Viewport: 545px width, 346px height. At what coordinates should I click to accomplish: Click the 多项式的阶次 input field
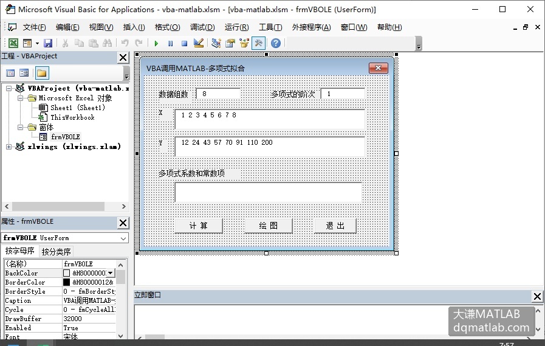click(x=343, y=94)
